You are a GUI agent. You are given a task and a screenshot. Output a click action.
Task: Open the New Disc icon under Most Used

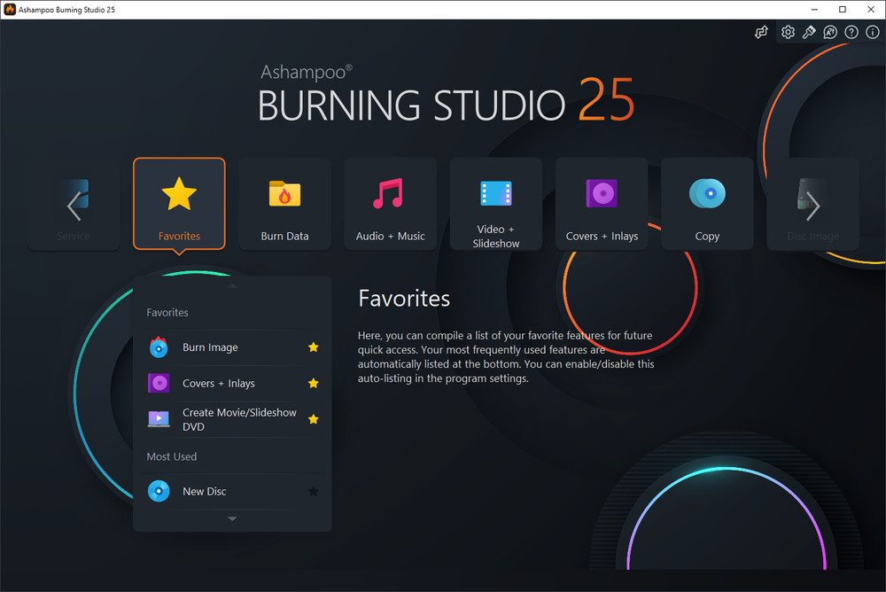(x=158, y=491)
